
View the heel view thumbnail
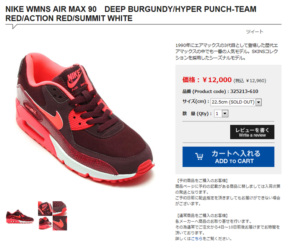[x=45, y=223]
